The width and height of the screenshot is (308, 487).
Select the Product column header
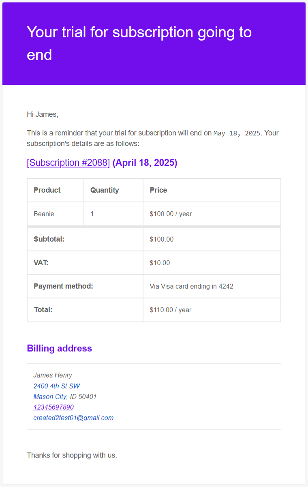tap(47, 190)
